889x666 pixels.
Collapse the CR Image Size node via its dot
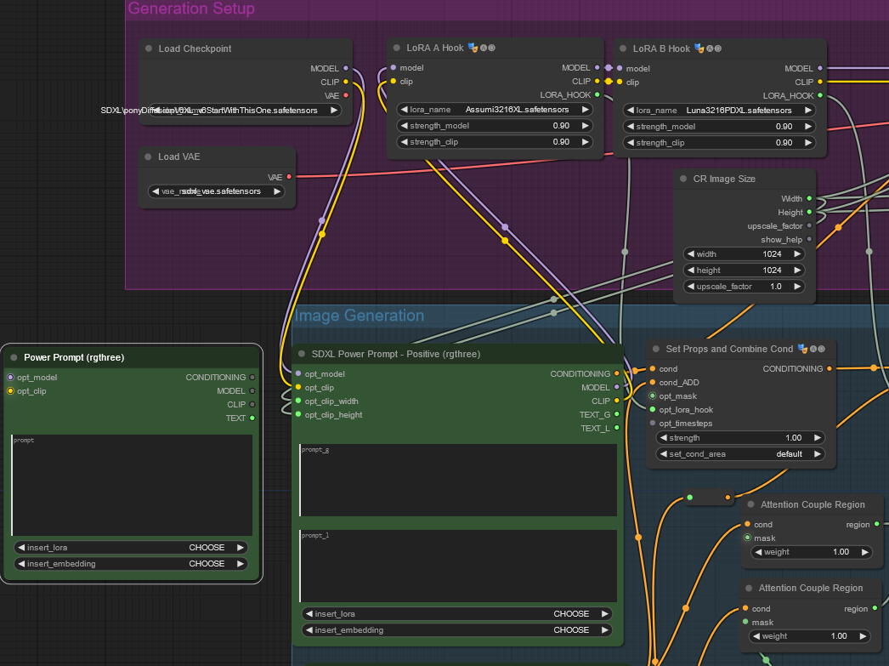click(684, 179)
